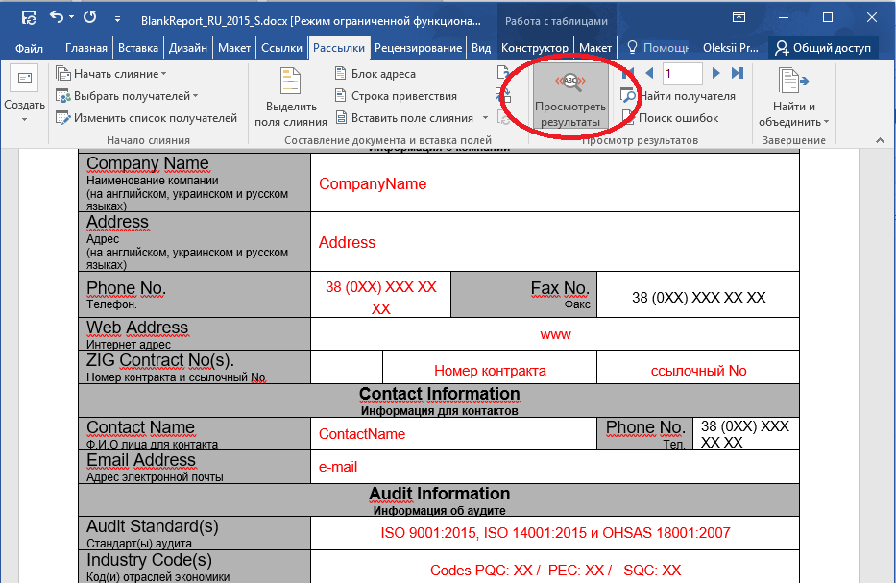896x583 pixels.
Task: Click the Audit Information heading
Action: (x=440, y=494)
